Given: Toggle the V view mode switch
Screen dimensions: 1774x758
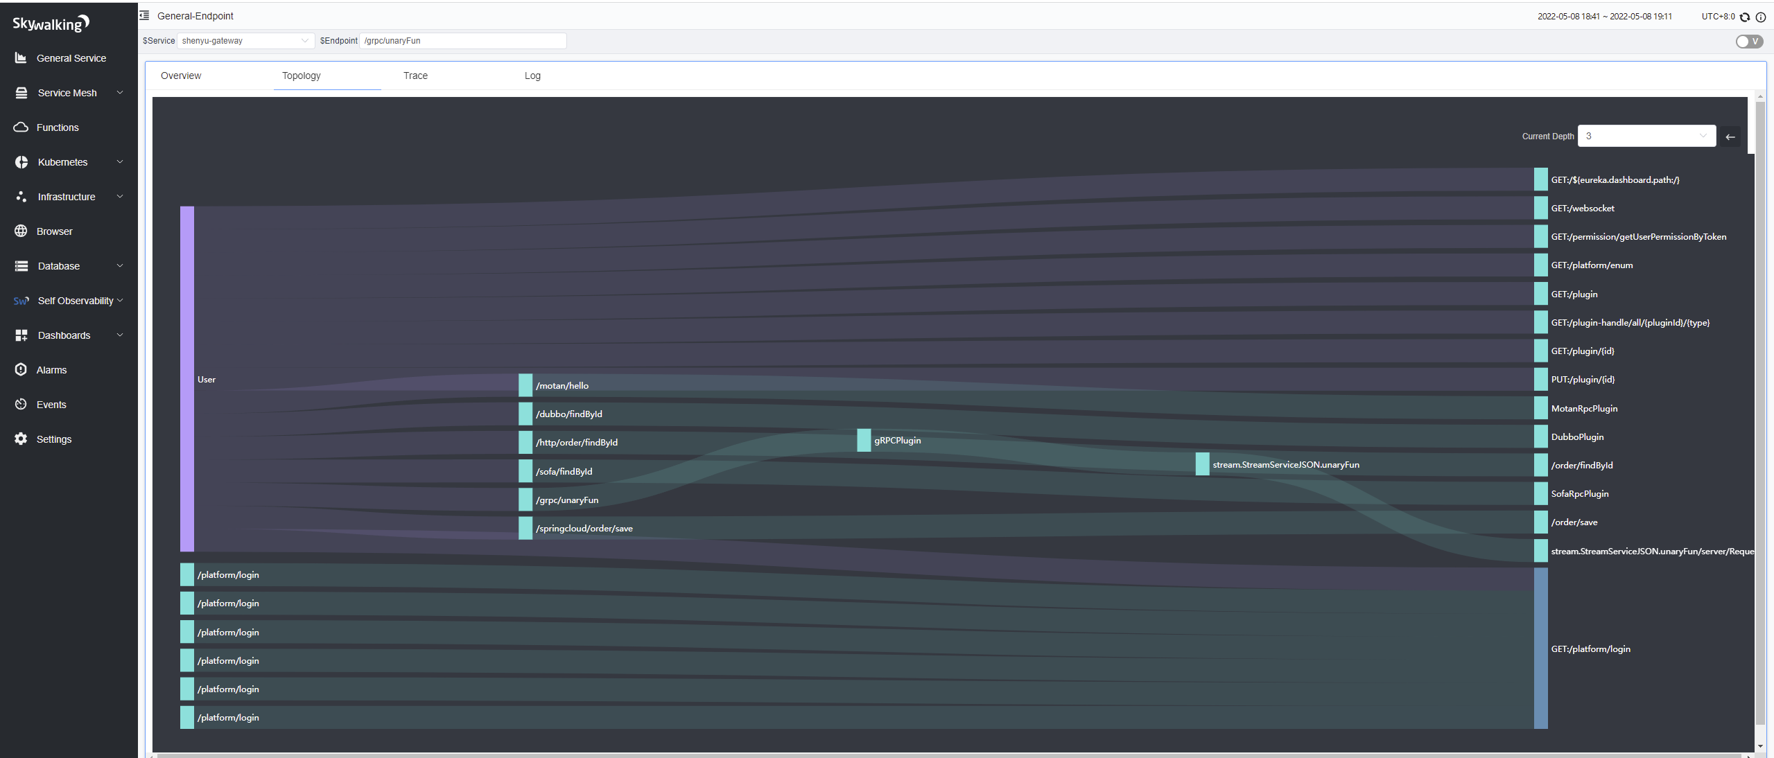Looking at the screenshot, I should click(1749, 42).
